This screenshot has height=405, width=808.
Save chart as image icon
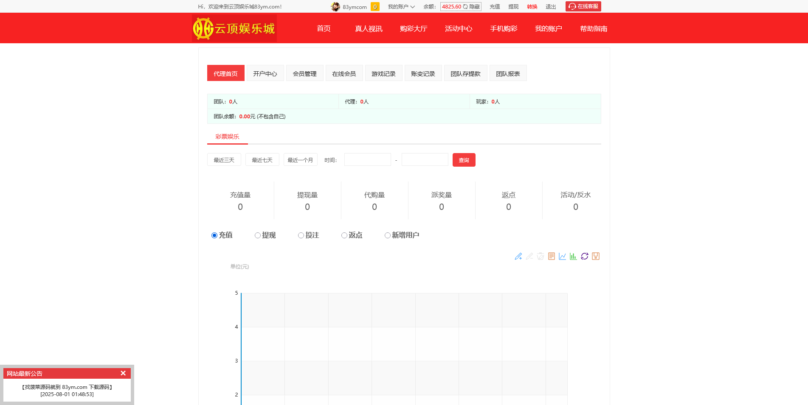[595, 256]
